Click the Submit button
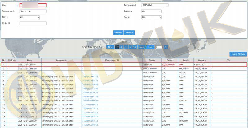The height and width of the screenshot is (128, 248). pos(118,32)
